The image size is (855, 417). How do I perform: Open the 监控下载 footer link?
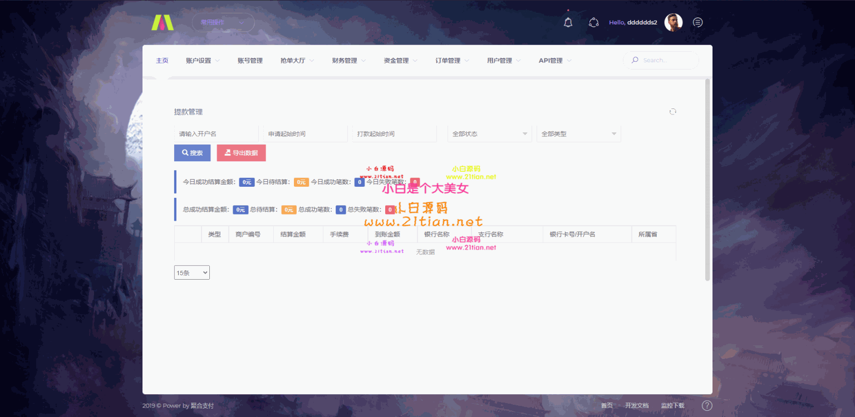[673, 406]
